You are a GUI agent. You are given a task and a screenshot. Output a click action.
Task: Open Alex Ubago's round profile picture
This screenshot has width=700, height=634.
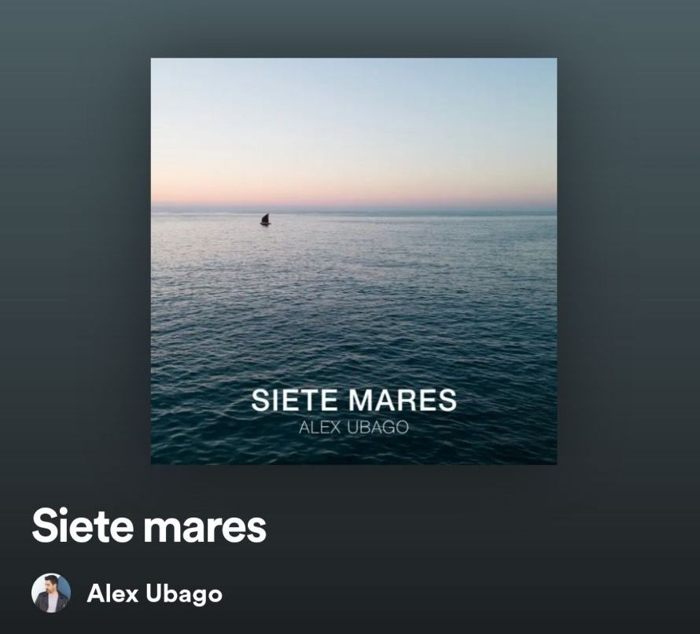(x=51, y=593)
